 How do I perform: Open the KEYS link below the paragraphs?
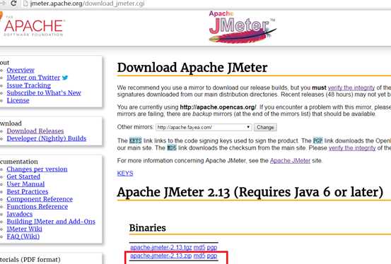coord(125,174)
